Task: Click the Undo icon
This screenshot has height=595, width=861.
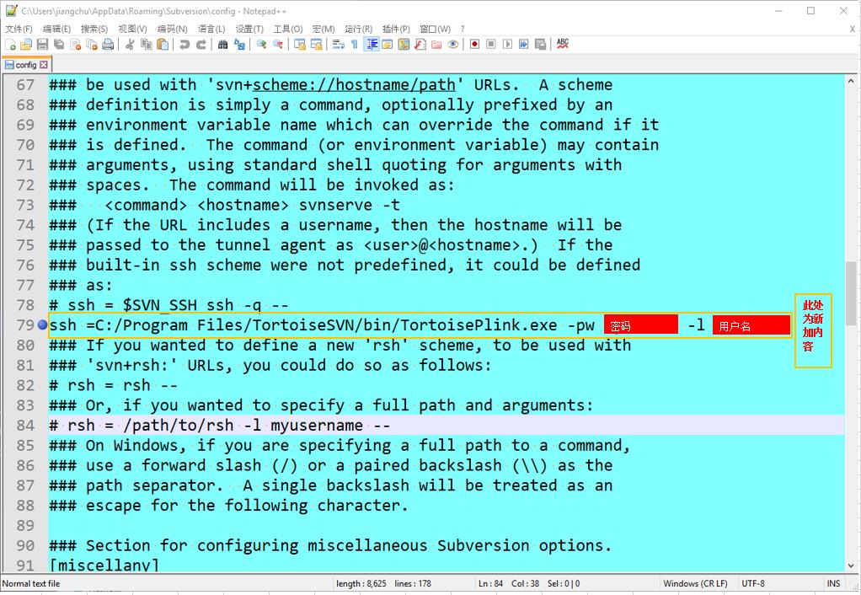Action: click(184, 44)
